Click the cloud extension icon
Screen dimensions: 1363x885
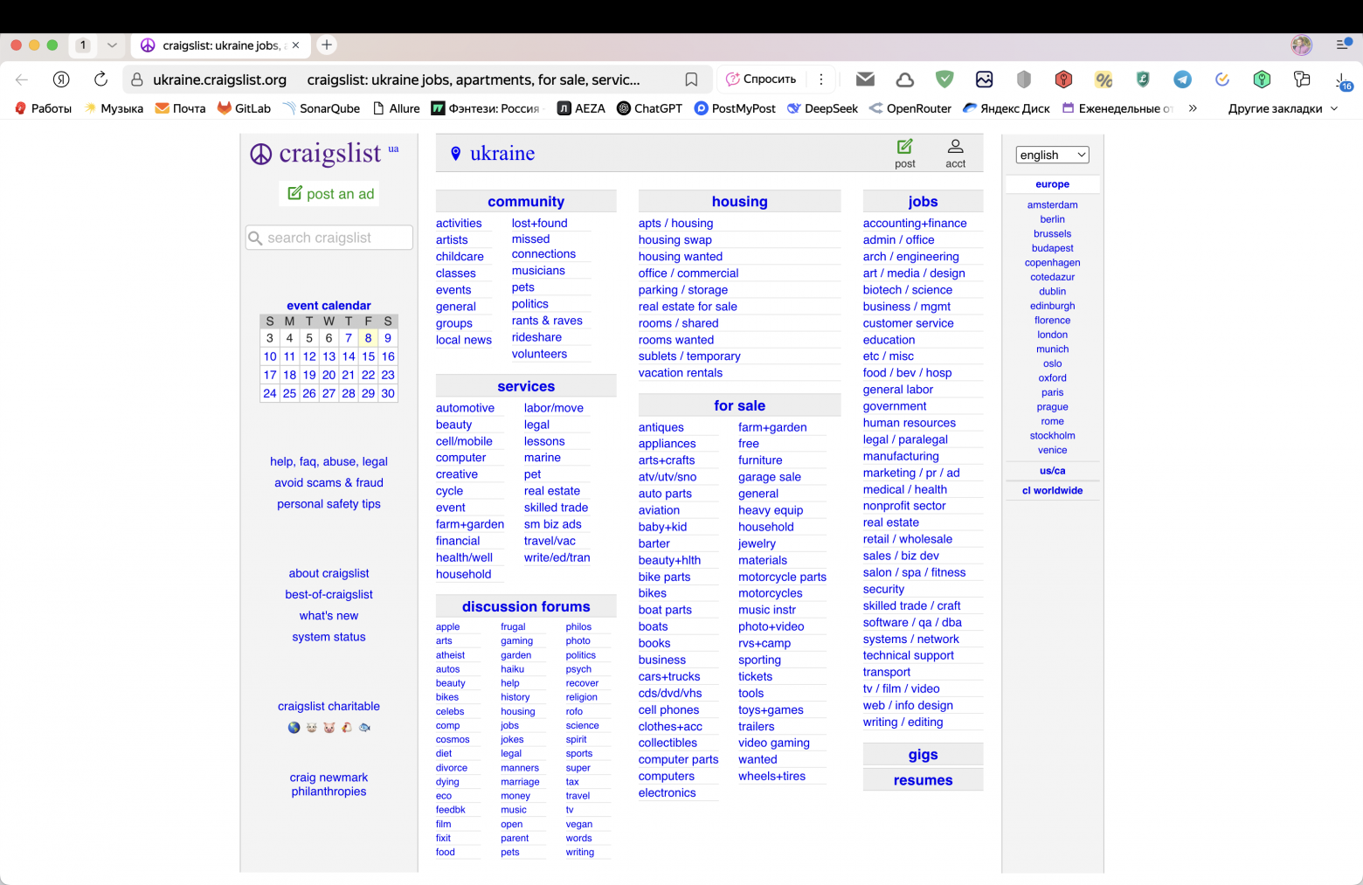905,80
